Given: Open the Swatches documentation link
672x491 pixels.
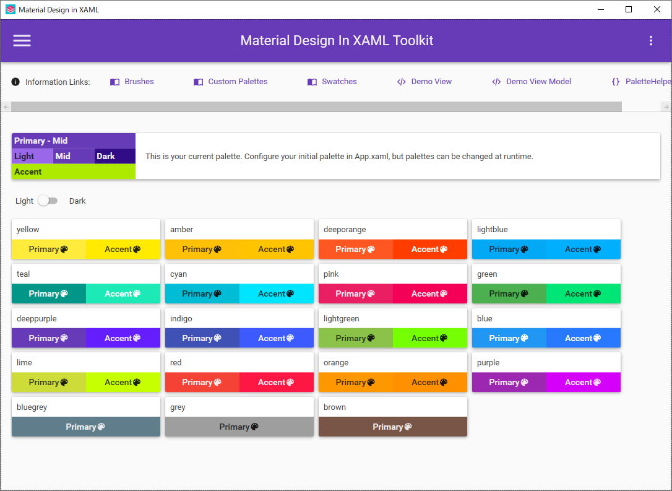Looking at the screenshot, I should point(339,82).
